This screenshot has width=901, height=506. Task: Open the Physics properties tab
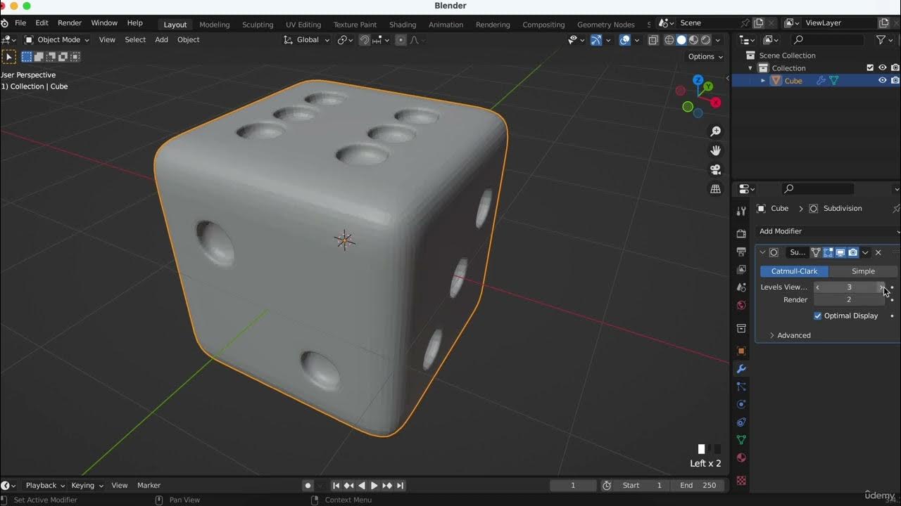coord(741,404)
